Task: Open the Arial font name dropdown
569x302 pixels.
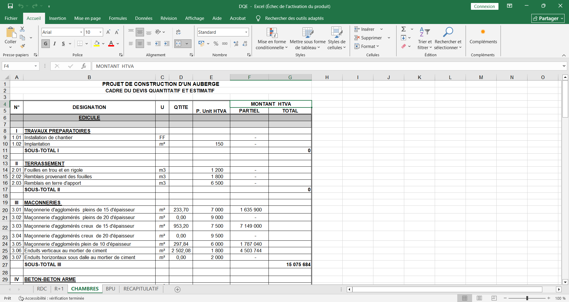Action: (81, 32)
